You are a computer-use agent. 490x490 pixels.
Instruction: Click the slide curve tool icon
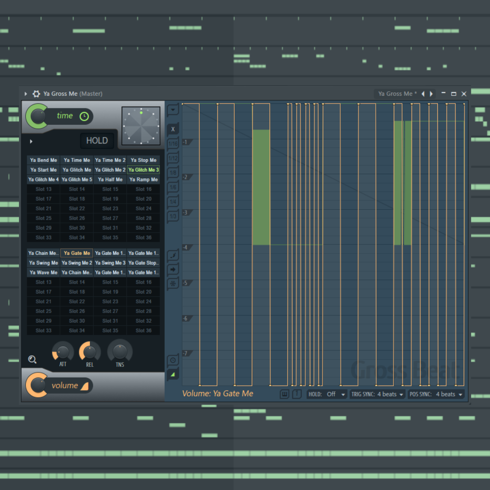(x=172, y=255)
